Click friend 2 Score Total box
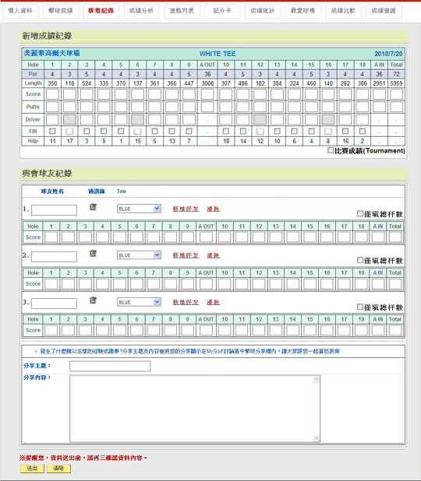421x481 pixels. click(395, 284)
